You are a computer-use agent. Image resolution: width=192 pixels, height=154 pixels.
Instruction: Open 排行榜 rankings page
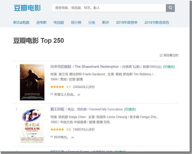pyautogui.click(x=76, y=23)
